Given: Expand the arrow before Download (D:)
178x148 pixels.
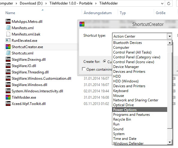Looking at the screenshot, I should [x=17, y=3].
